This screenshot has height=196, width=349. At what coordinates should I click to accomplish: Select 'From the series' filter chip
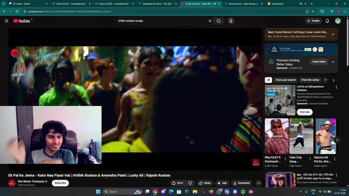click(310, 80)
